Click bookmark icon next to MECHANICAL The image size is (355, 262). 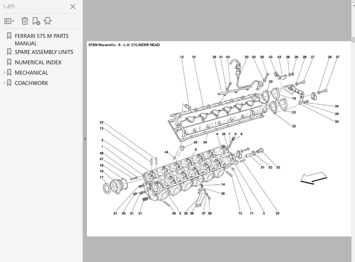(9, 73)
